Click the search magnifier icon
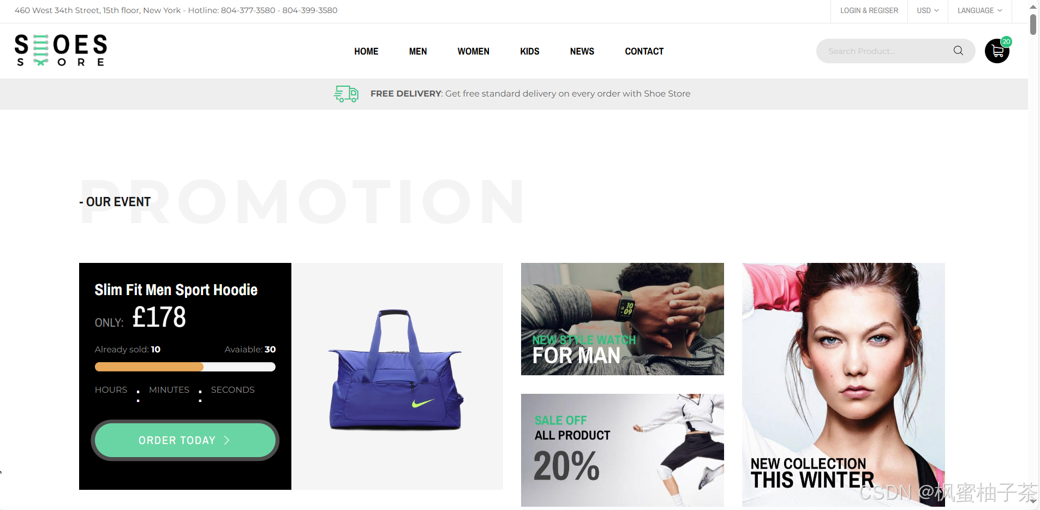This screenshot has width=1040, height=510. (x=958, y=51)
